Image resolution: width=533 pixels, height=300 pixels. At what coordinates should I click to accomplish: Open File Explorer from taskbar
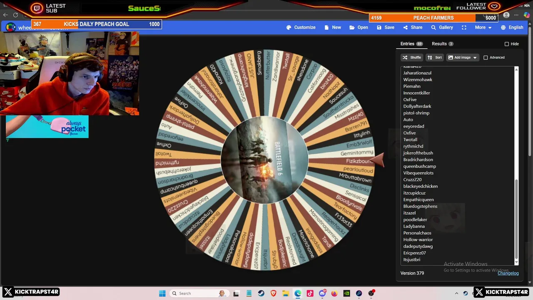click(x=286, y=293)
